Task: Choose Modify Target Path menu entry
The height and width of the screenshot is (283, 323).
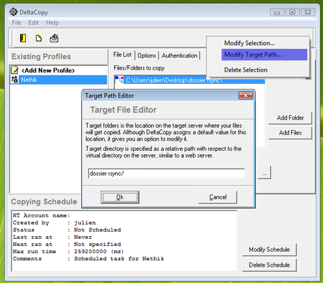Action: (x=265, y=55)
